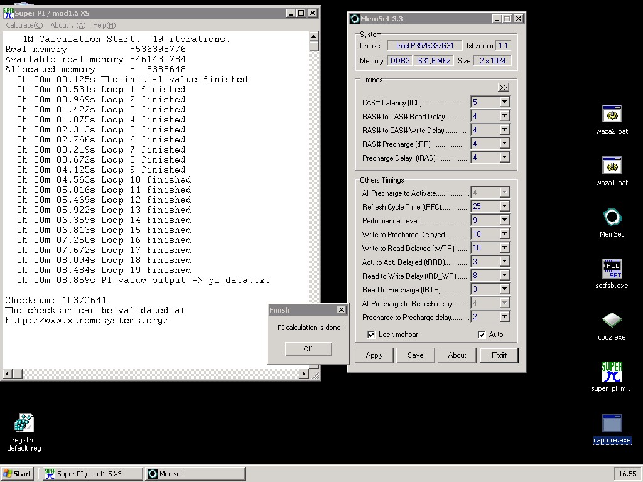Click the 'The initial value finished' line
The width and height of the screenshot is (643, 482).
[x=132, y=80]
